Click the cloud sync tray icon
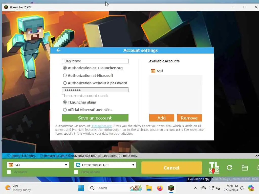 [x=204, y=188]
